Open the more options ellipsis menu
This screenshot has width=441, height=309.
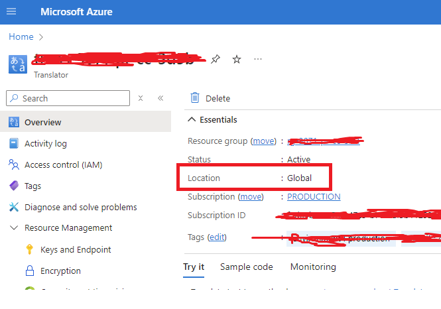point(258,60)
